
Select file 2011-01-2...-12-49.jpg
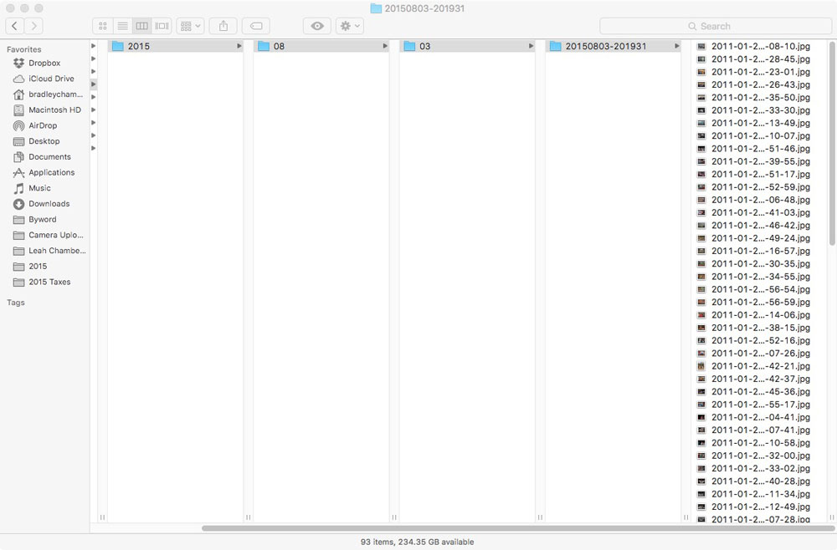coord(760,507)
